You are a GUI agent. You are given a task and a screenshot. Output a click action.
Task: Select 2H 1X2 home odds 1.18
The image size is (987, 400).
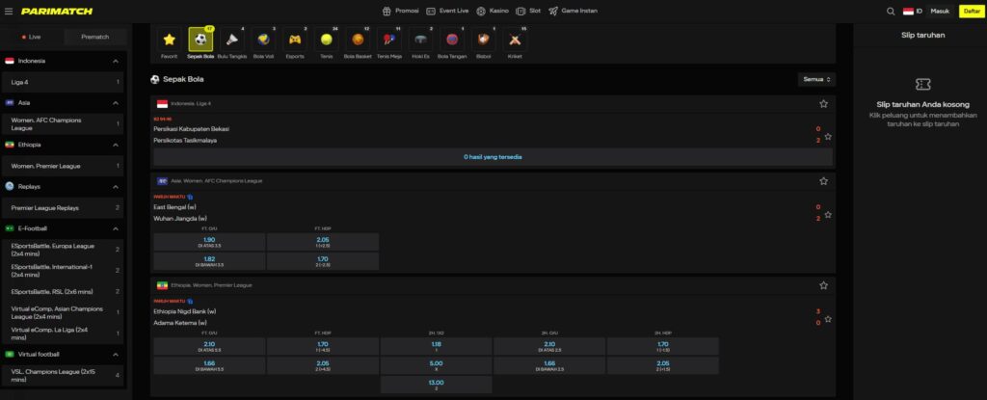tap(437, 346)
